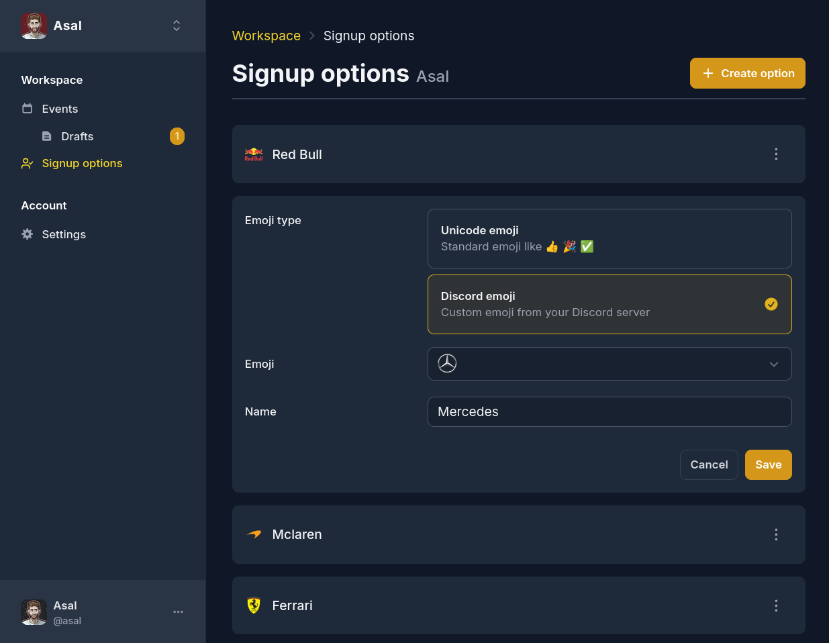This screenshot has width=829, height=643.
Task: Click the yellow Drafts count badge
Action: 177,136
